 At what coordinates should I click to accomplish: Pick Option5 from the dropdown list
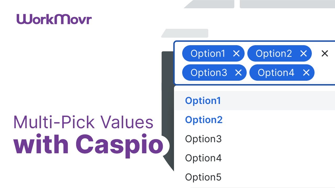tap(255, 177)
